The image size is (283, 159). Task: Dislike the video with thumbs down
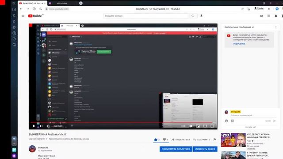click(x=164, y=140)
